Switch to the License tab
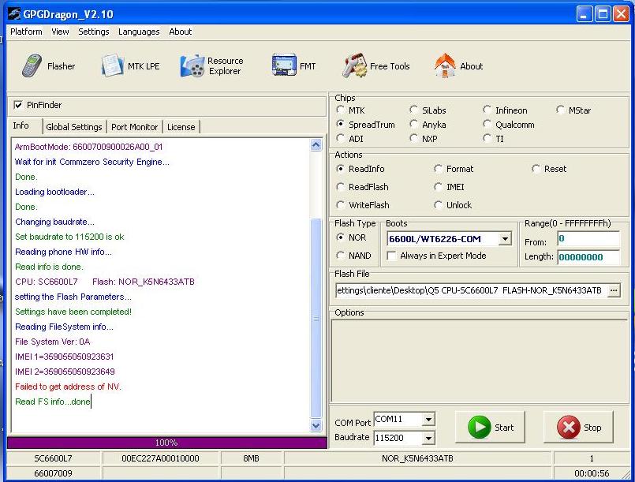This screenshot has width=635, height=482. point(181,127)
